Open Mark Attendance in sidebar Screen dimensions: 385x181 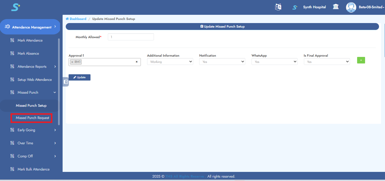click(30, 40)
